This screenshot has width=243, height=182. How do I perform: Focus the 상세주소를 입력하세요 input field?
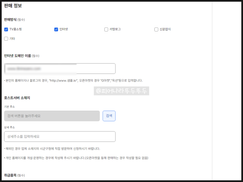pos(60,137)
